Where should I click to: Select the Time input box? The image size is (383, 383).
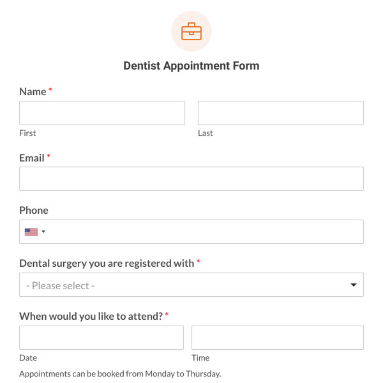tap(278, 338)
